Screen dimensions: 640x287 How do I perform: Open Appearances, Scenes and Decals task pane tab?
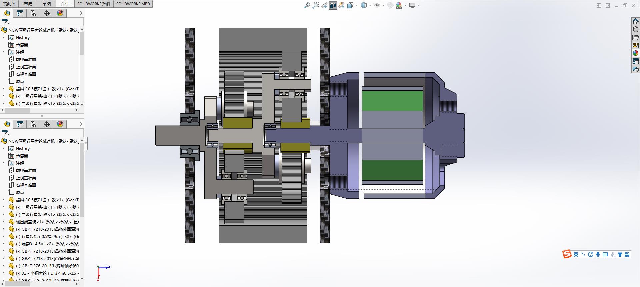636,53
